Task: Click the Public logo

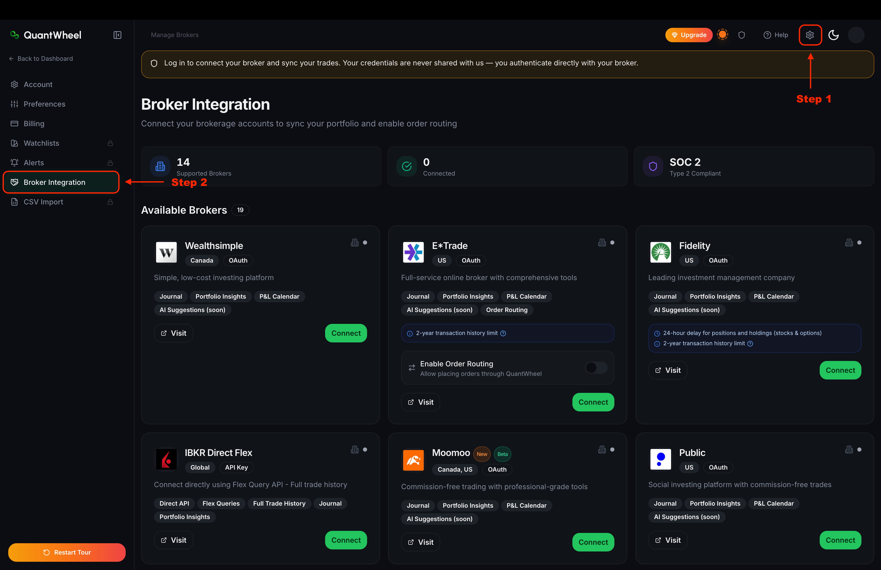Action: tap(660, 459)
